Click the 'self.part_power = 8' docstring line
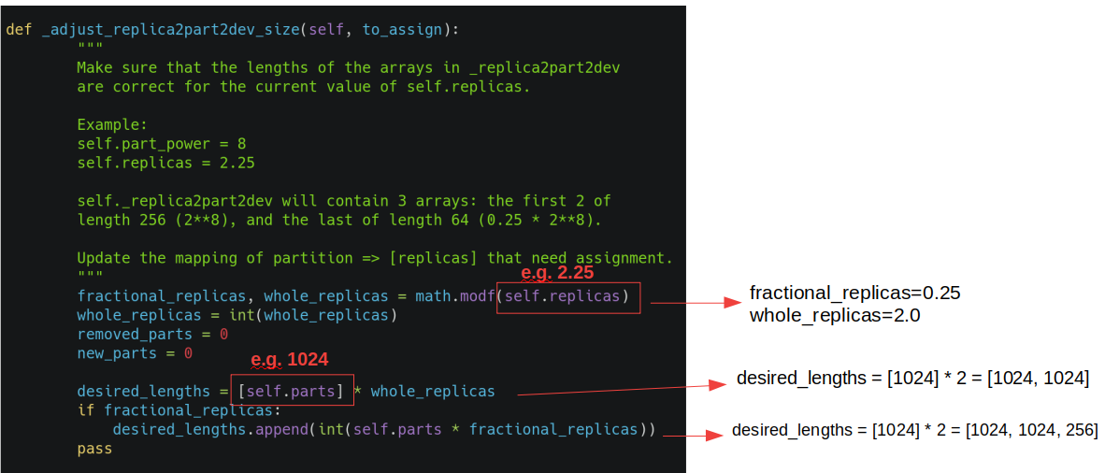Screen dimensions: 1105x473 click(162, 144)
